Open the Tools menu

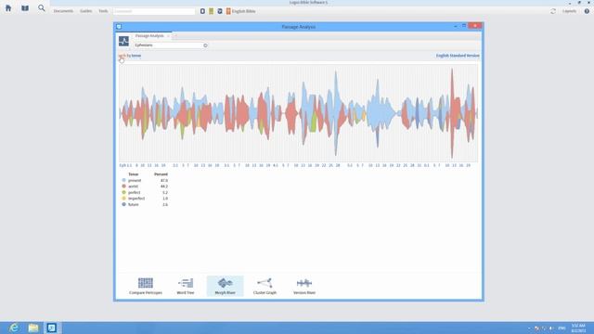(103, 11)
